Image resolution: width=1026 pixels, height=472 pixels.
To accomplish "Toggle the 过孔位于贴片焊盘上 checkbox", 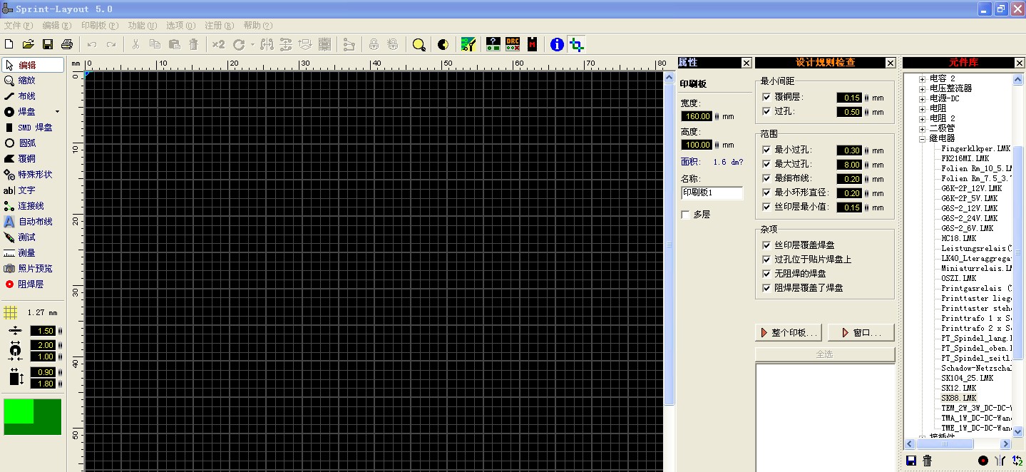I will tap(766, 260).
